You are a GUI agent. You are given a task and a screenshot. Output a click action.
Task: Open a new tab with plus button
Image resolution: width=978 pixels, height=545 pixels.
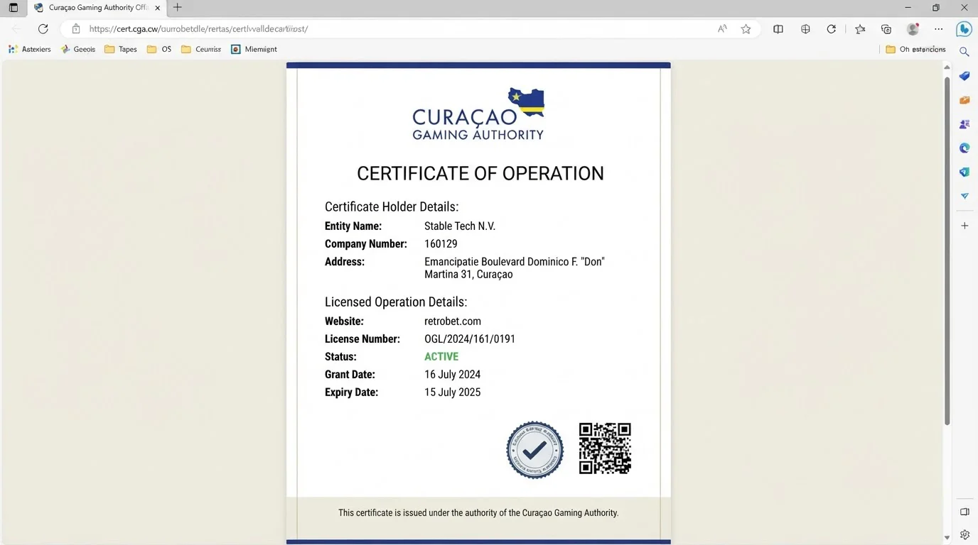[x=178, y=8]
